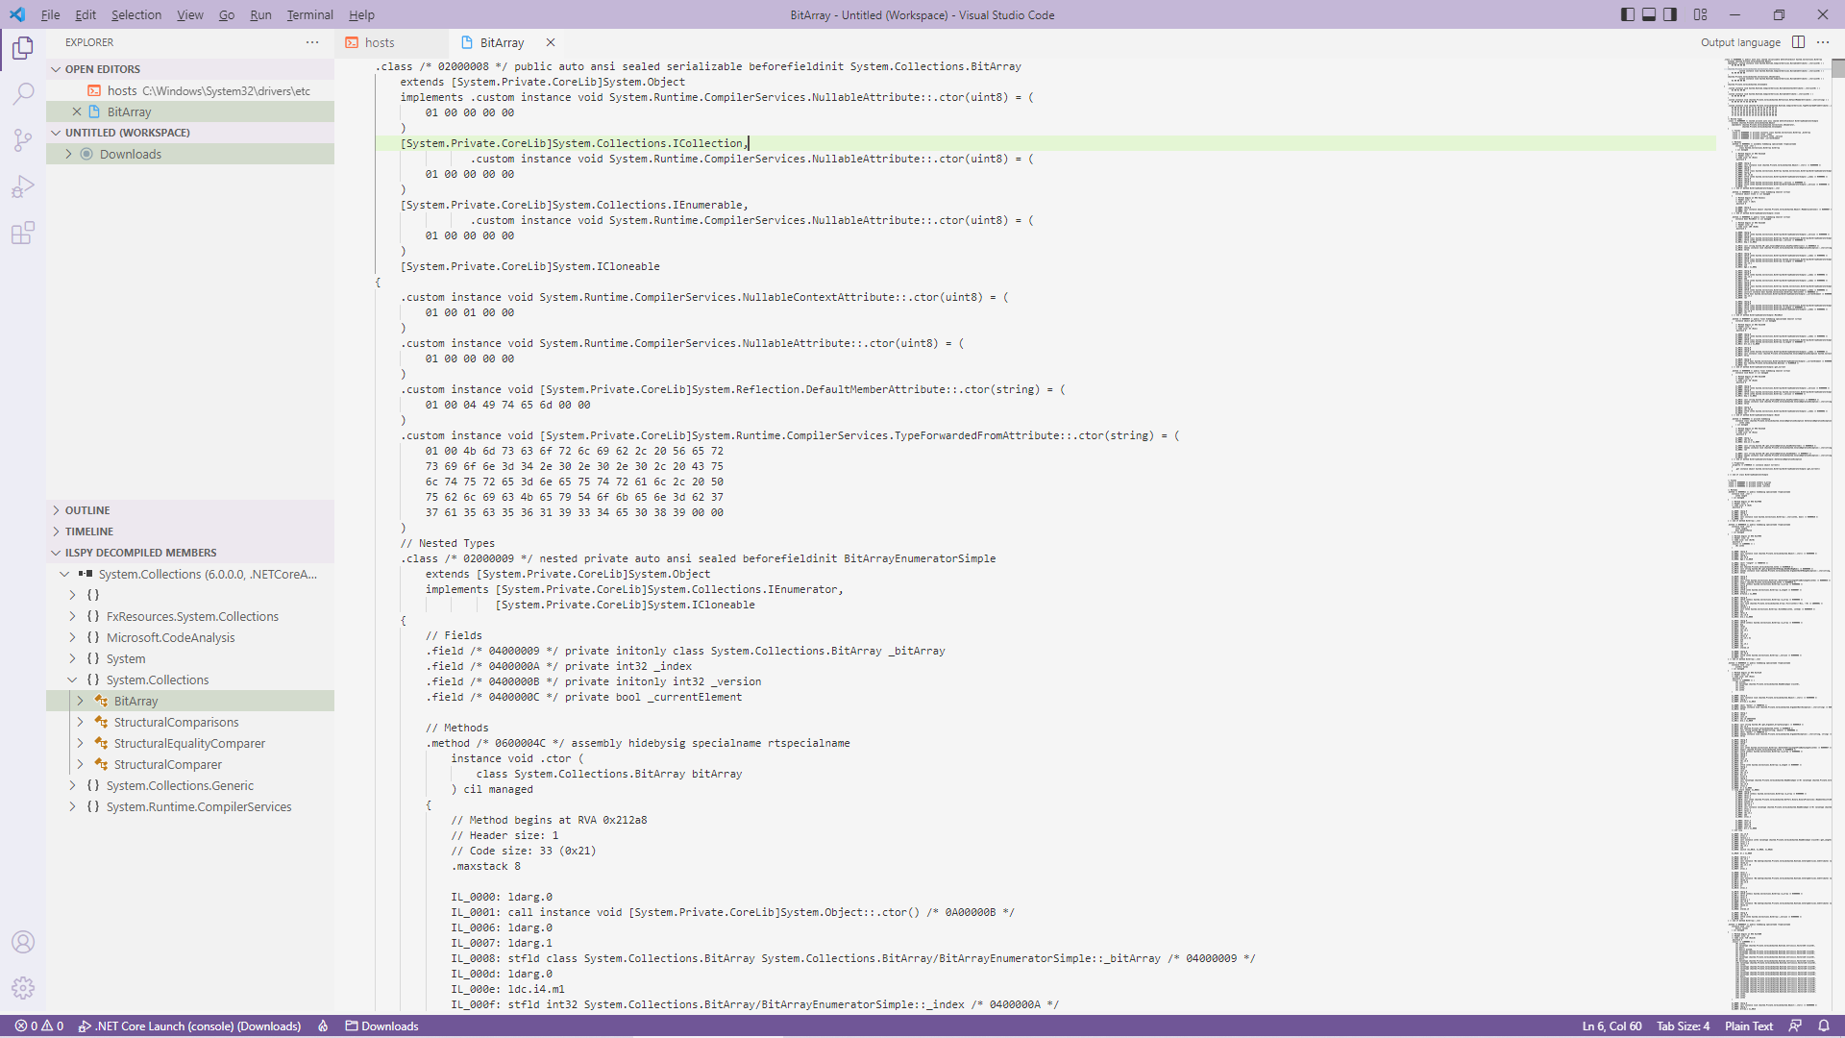Open the Accounts menu icon
Viewport: 1845px width, 1038px height.
(x=23, y=942)
